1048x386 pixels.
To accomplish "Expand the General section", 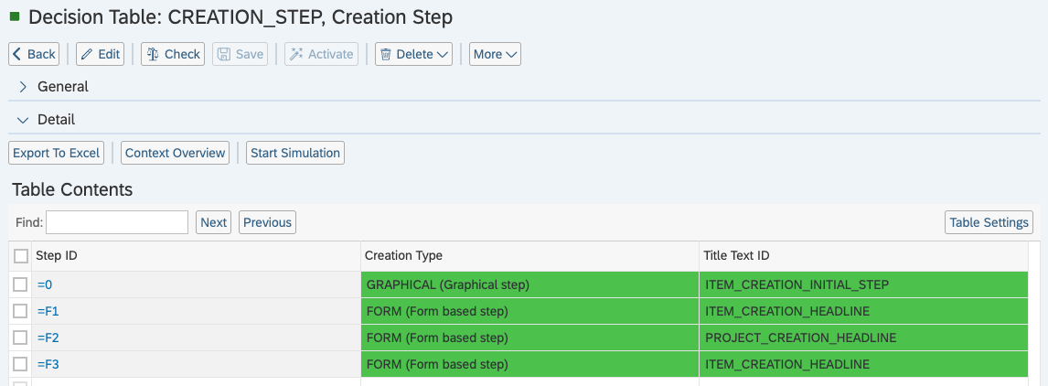I will click(24, 87).
